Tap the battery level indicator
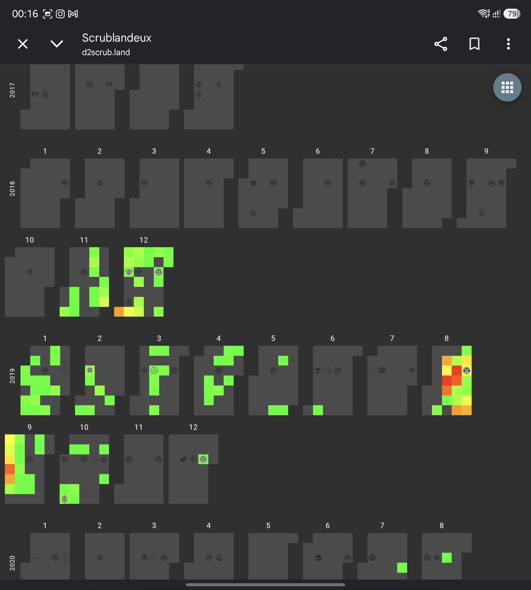 (x=512, y=14)
